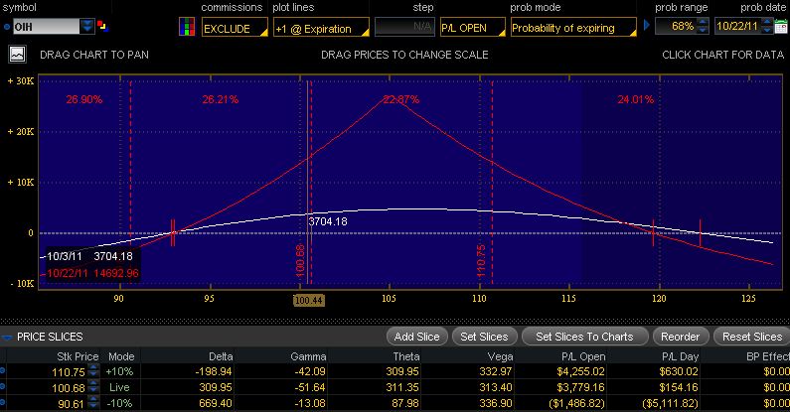
Task: Click the disabled step N/A field
Action: (x=404, y=27)
